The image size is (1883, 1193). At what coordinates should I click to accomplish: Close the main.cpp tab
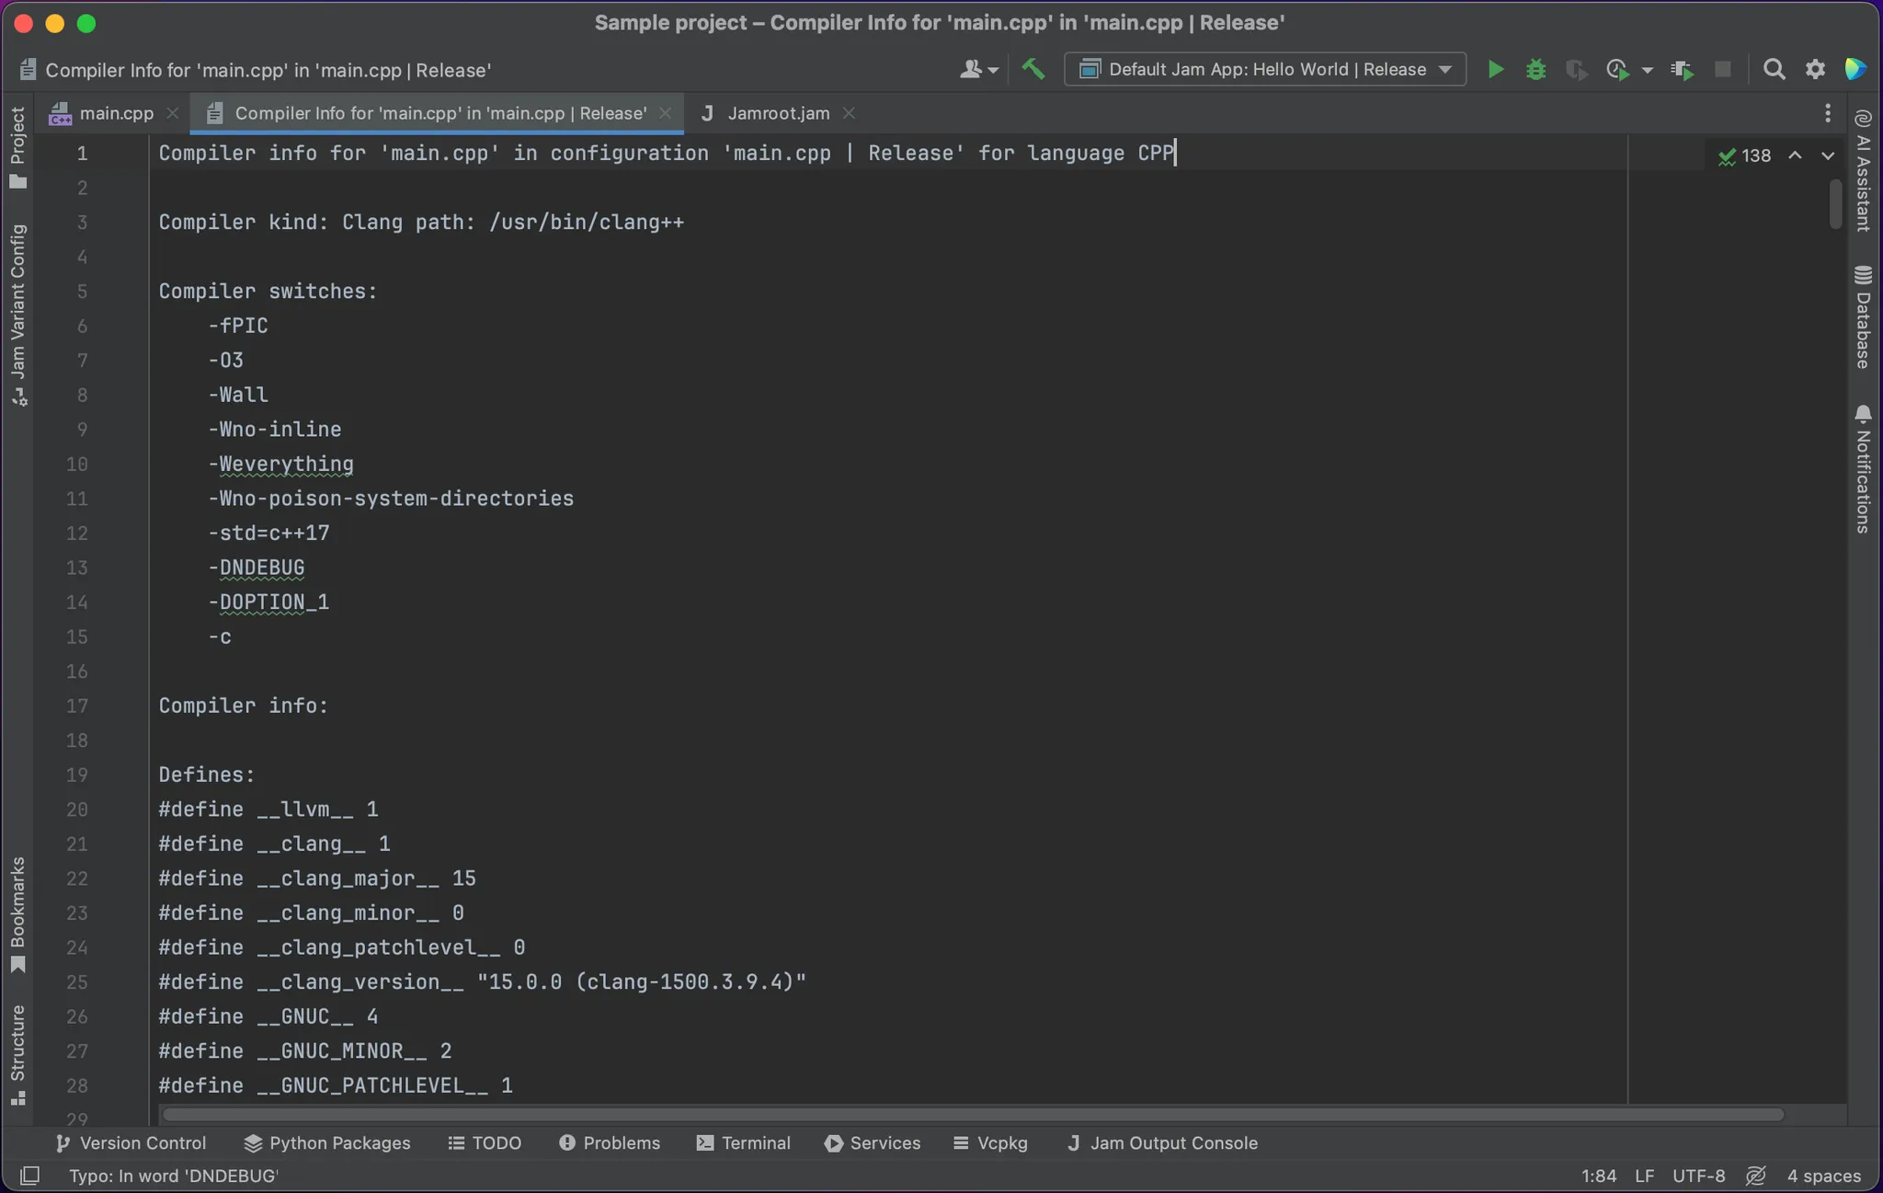point(172,113)
